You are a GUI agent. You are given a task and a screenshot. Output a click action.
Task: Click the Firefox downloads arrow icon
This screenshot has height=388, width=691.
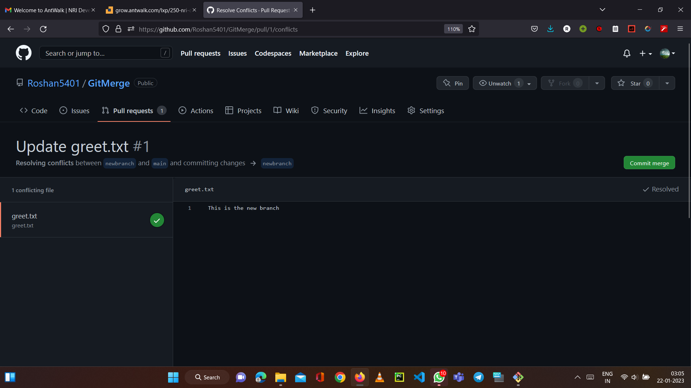coord(550,29)
